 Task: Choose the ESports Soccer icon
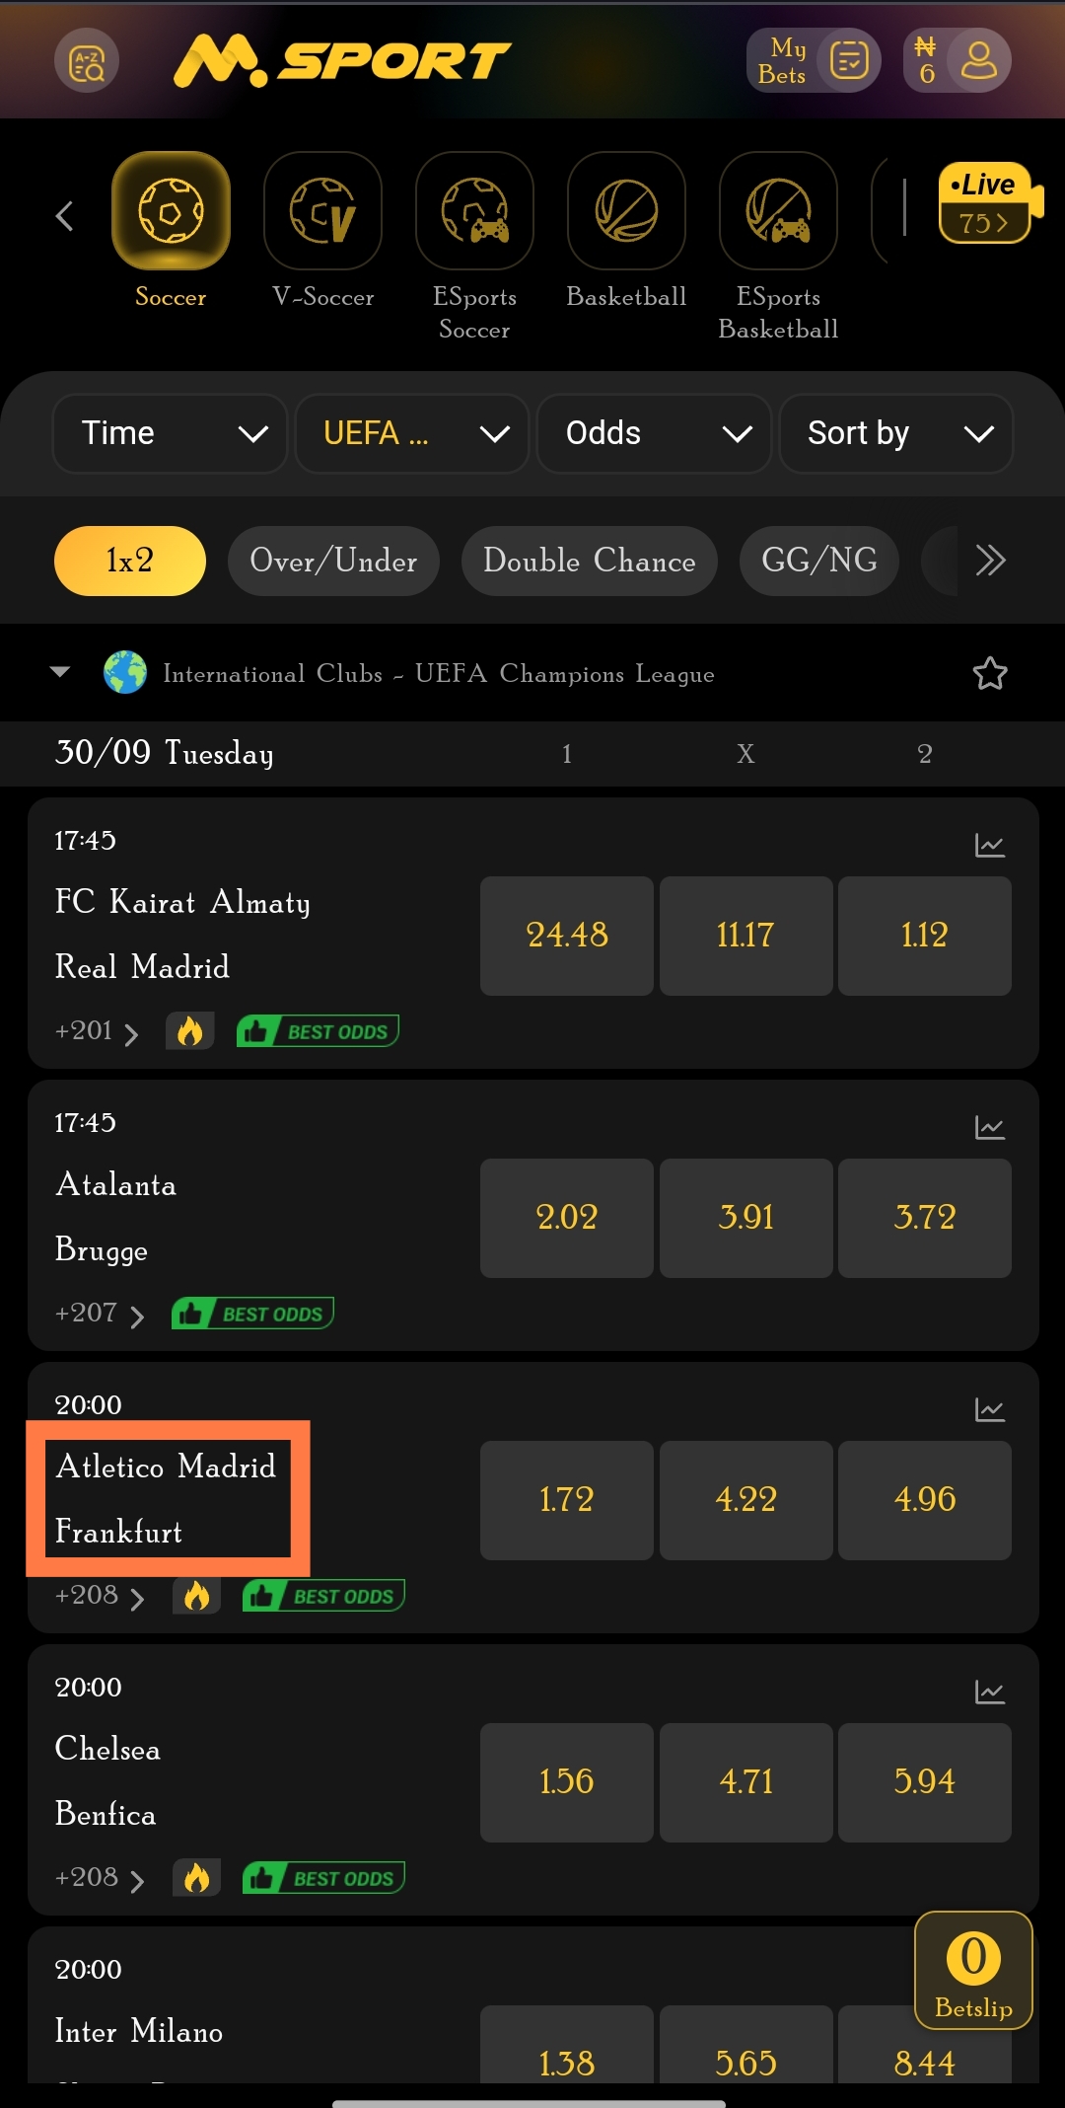474,211
